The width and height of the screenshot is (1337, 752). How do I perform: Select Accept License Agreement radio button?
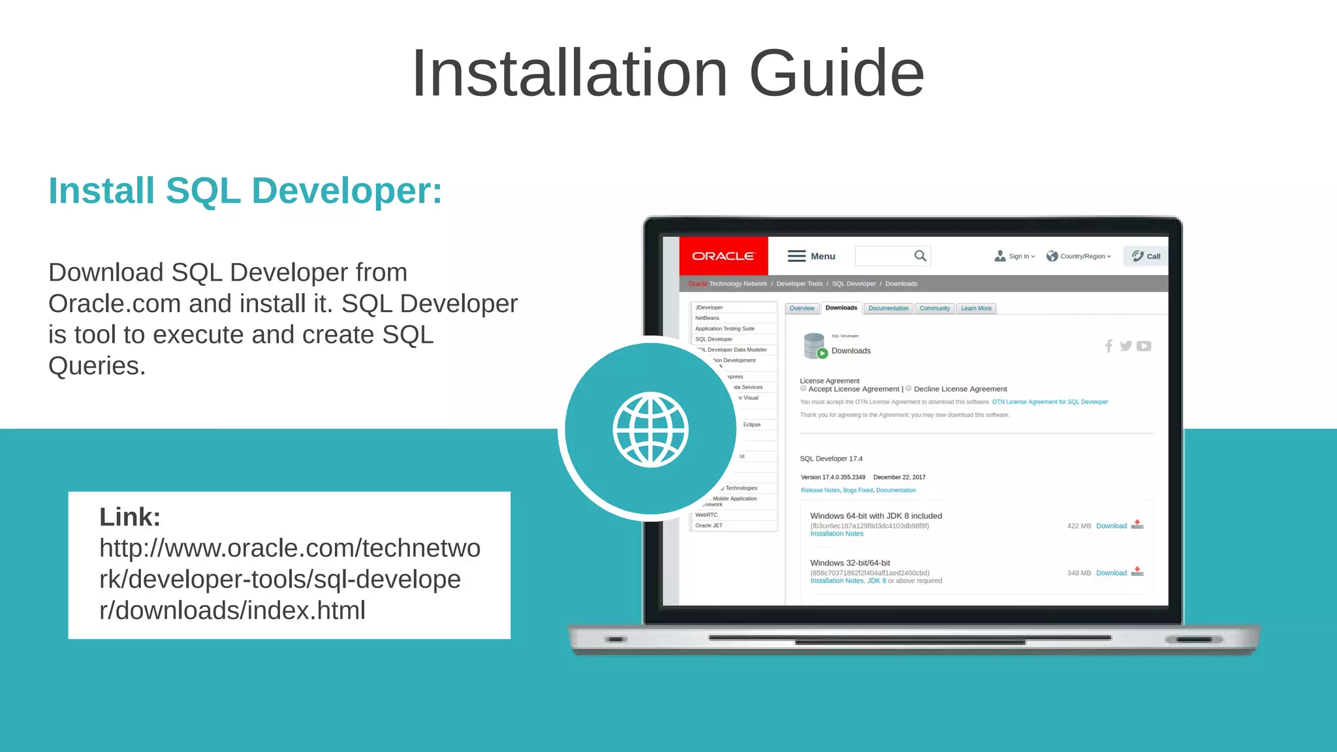coord(804,388)
